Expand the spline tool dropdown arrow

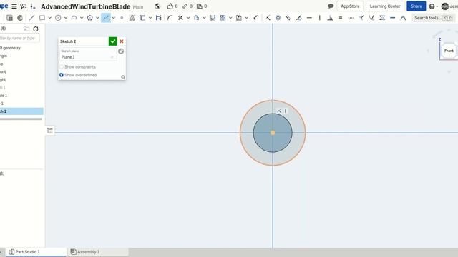coord(114,18)
